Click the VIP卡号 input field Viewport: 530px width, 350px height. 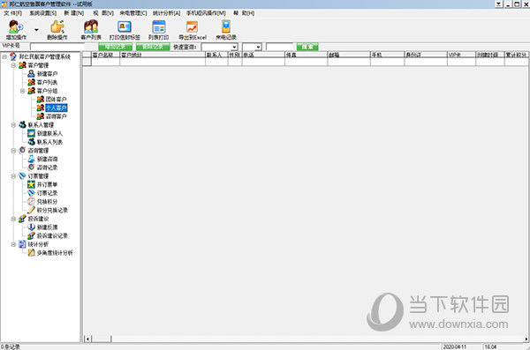tap(57, 47)
